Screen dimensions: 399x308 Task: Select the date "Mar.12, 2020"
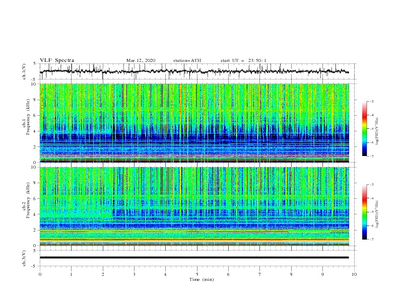coord(141,60)
